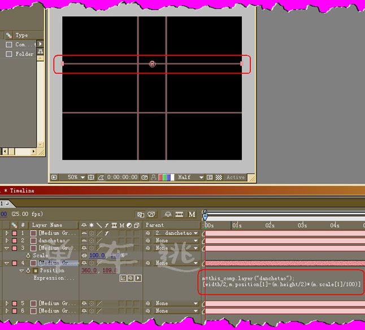Toggle shy switch for layer 3
This screenshot has height=330, width=365.
pyautogui.click(x=84, y=248)
